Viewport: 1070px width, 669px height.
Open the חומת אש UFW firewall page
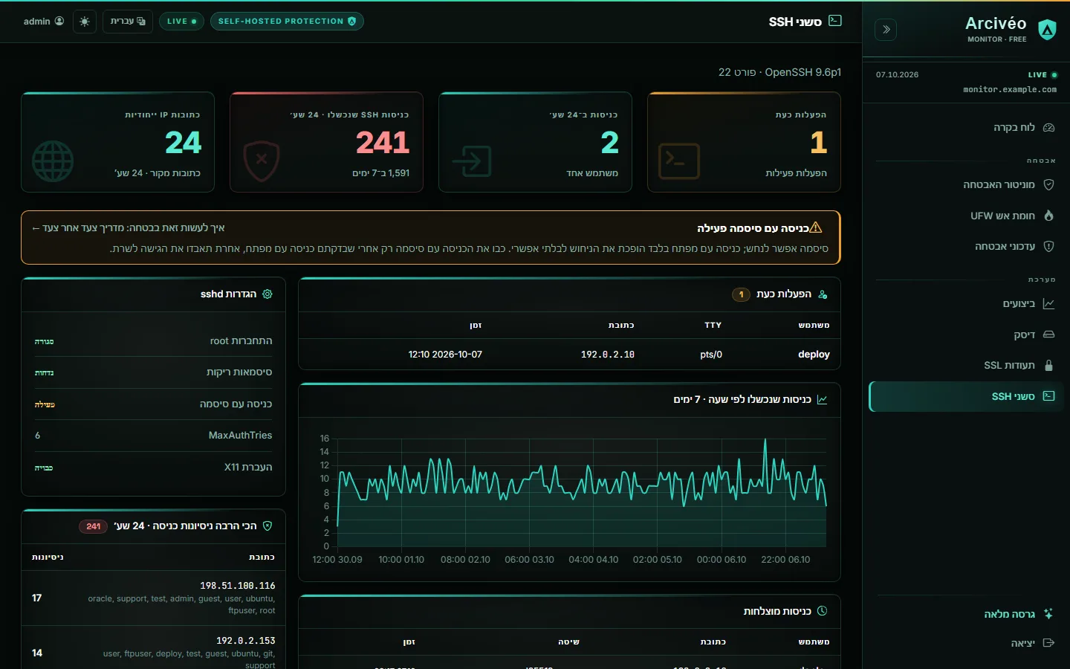coord(965,216)
